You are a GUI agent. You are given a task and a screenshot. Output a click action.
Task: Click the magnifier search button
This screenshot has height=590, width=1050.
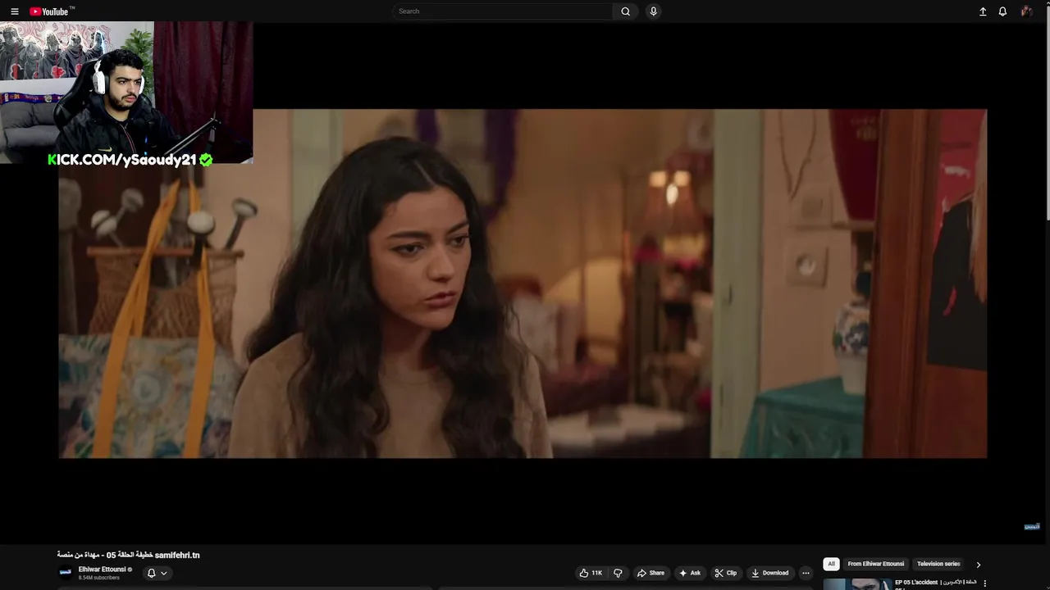[626, 11]
